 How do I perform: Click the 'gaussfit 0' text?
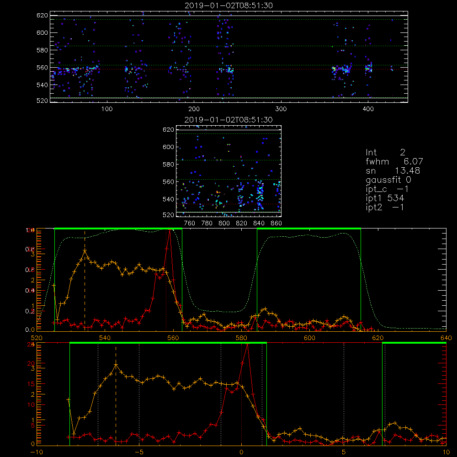pyautogui.click(x=388, y=180)
